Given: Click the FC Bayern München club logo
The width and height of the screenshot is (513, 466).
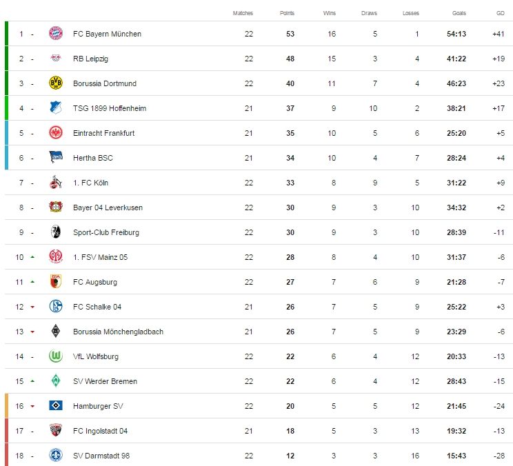Looking at the screenshot, I should (56, 34).
